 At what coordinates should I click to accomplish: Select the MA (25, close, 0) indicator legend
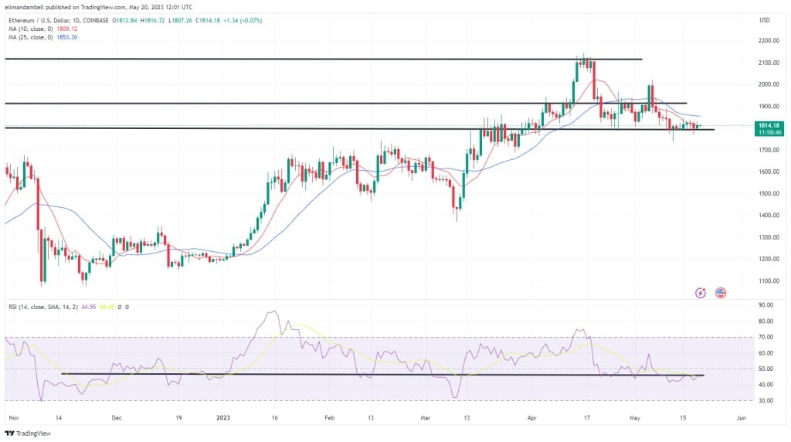click(x=31, y=37)
